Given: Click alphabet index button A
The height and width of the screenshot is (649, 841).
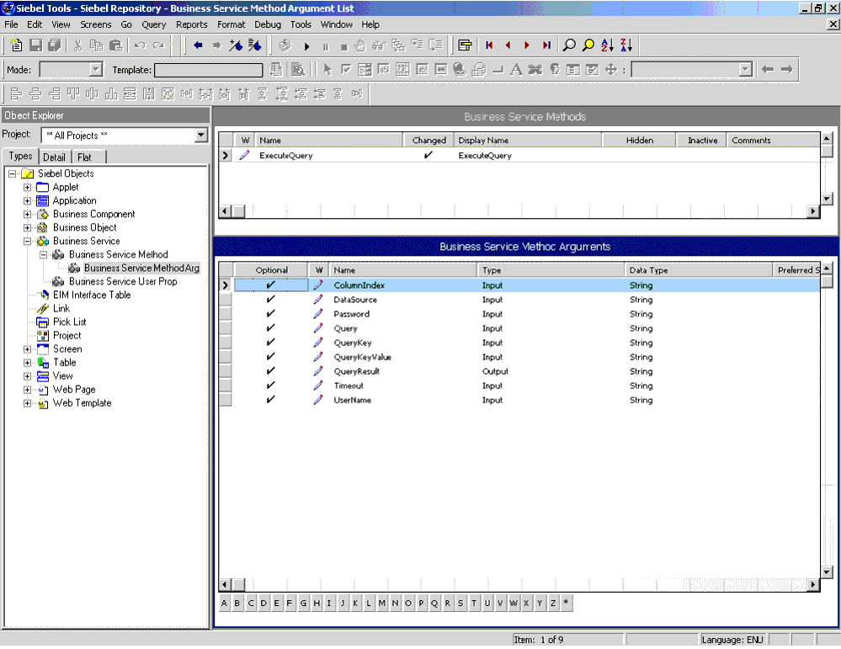Looking at the screenshot, I should (224, 604).
